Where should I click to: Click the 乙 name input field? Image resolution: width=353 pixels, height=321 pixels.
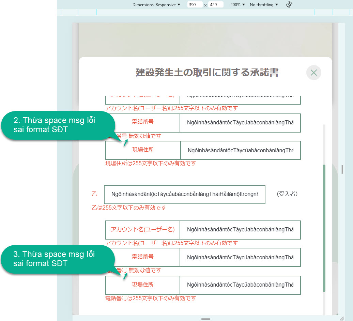tap(184, 194)
